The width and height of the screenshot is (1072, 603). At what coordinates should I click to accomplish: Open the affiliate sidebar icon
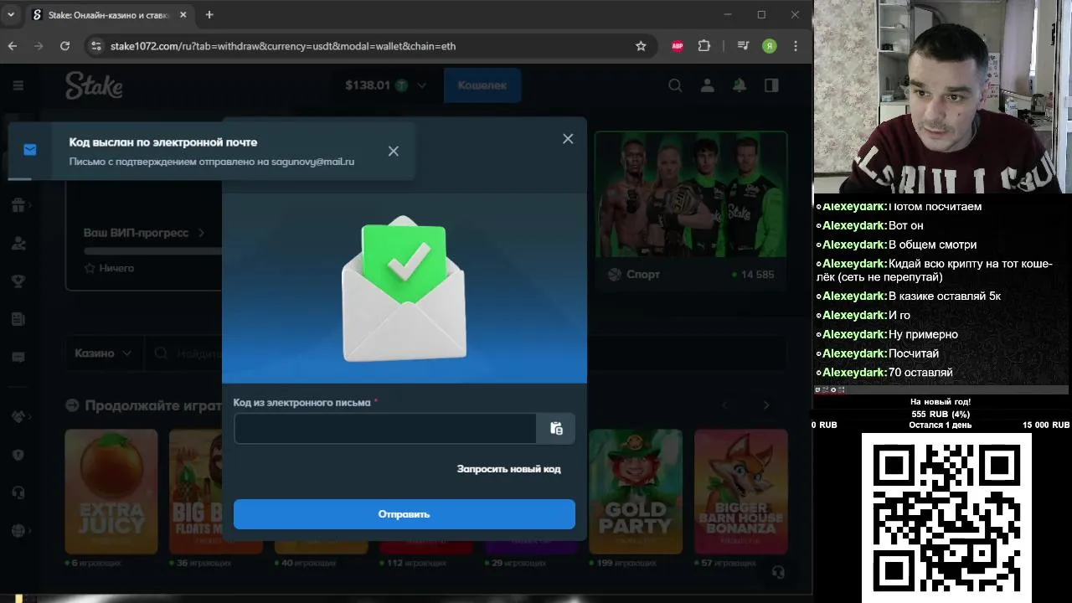(18, 244)
